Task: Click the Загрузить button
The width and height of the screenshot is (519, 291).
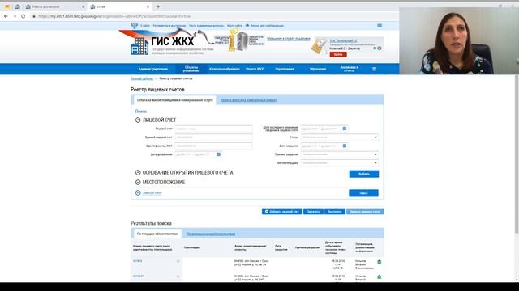Action: click(x=313, y=212)
